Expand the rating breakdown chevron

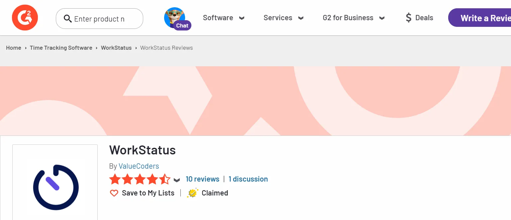(177, 180)
